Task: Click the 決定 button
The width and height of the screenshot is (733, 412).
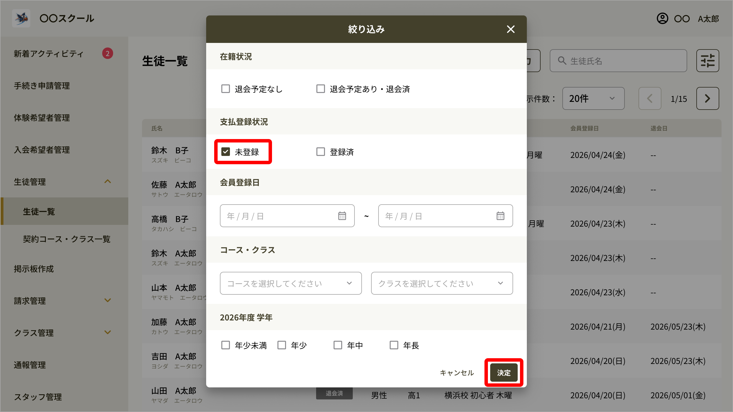Action: point(504,373)
